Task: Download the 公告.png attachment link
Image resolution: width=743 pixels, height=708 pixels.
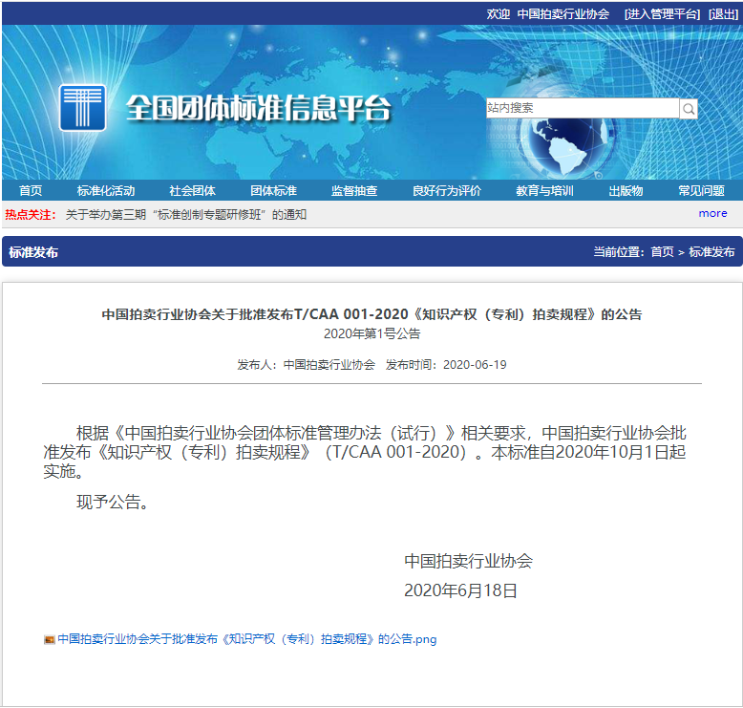Action: [247, 639]
